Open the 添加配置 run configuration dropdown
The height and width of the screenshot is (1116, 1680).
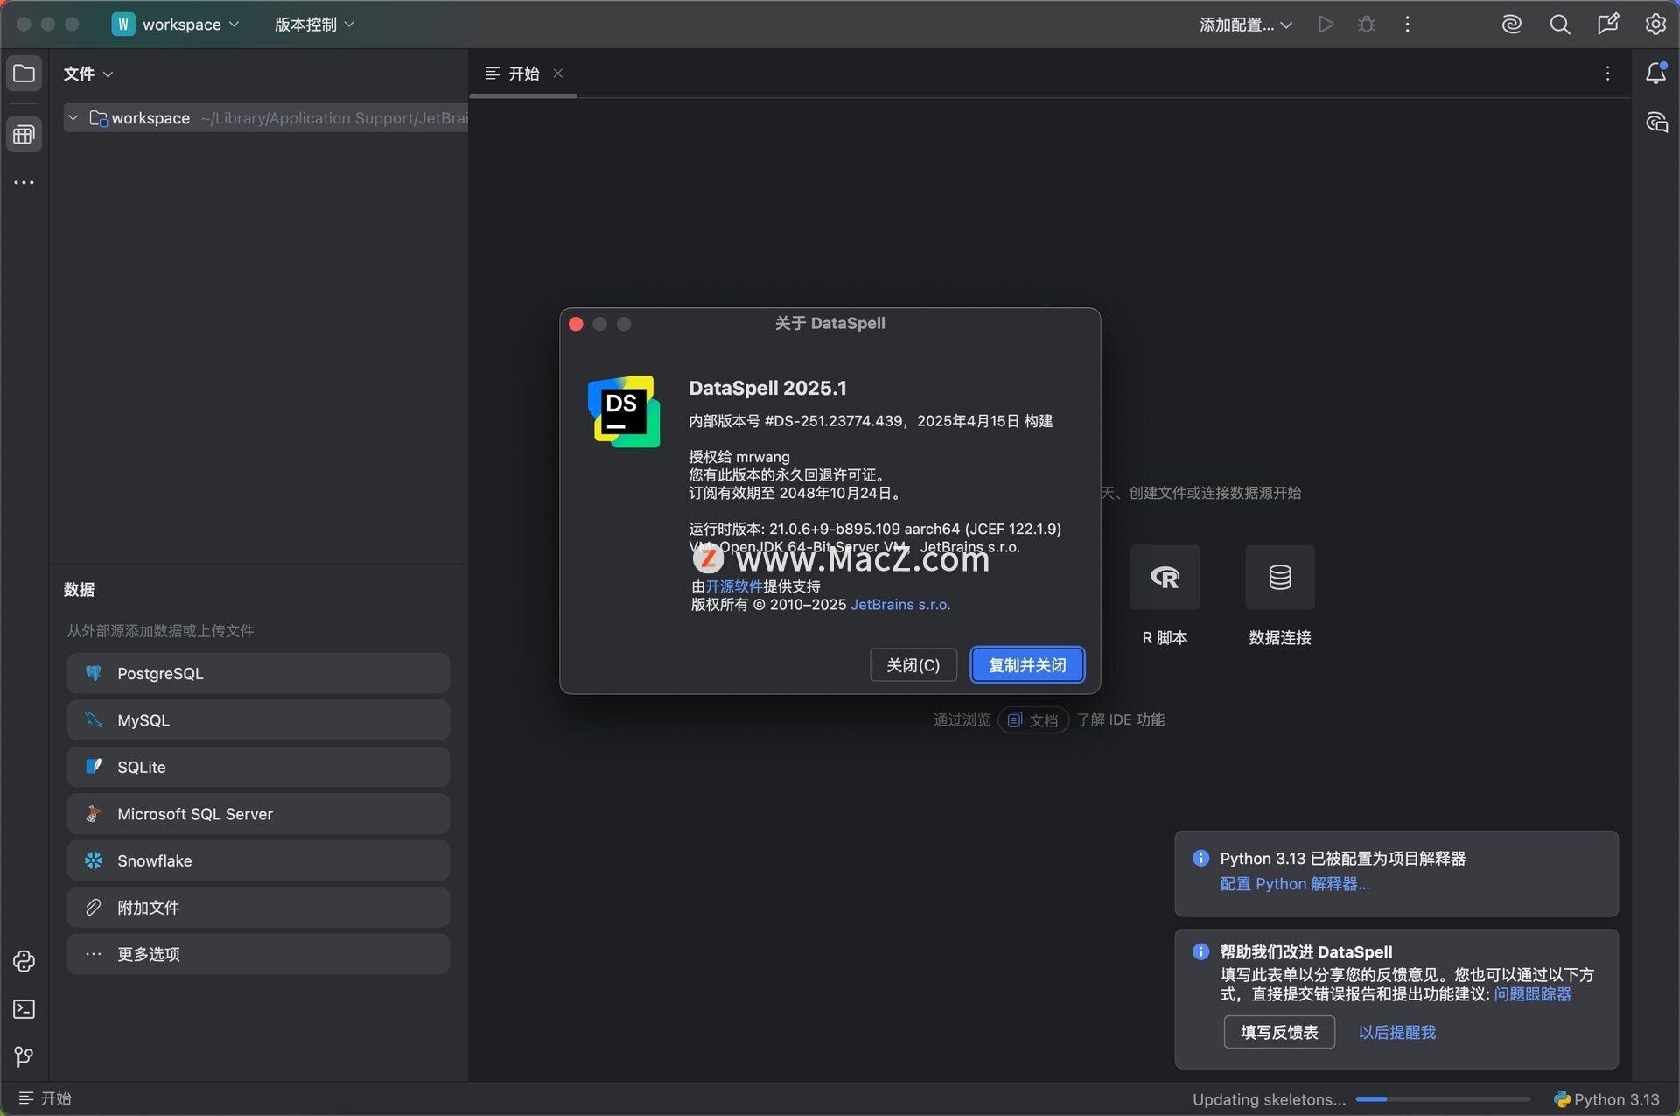(1246, 25)
